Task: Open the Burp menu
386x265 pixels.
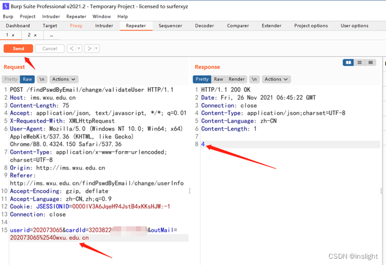Action: coord(8,17)
